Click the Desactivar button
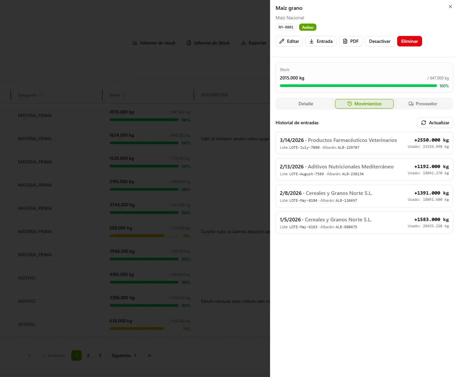The height and width of the screenshot is (377, 457). pos(380,41)
